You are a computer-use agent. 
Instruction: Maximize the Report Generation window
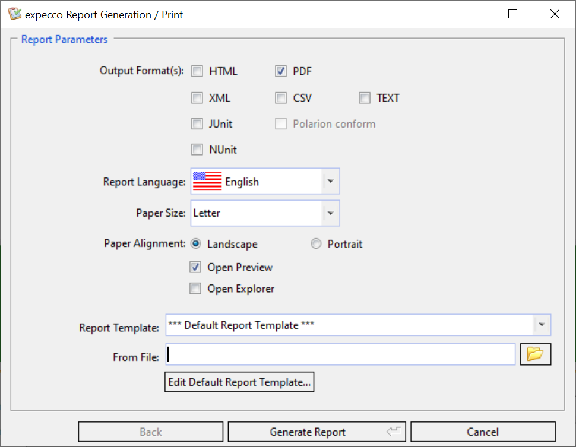tap(512, 14)
